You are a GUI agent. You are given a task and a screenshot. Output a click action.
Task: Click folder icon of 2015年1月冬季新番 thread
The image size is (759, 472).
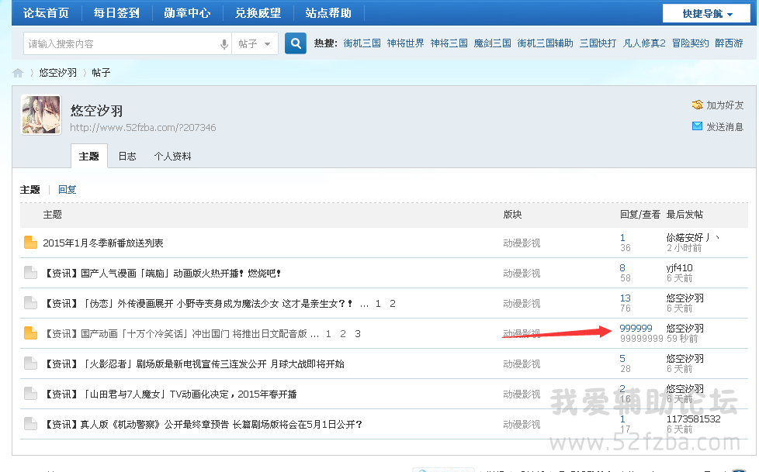pyautogui.click(x=30, y=243)
